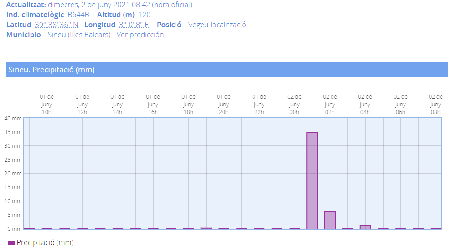The image size is (451, 250).
Task: Click the 02 de juny 00h axis label
Action: (294, 105)
